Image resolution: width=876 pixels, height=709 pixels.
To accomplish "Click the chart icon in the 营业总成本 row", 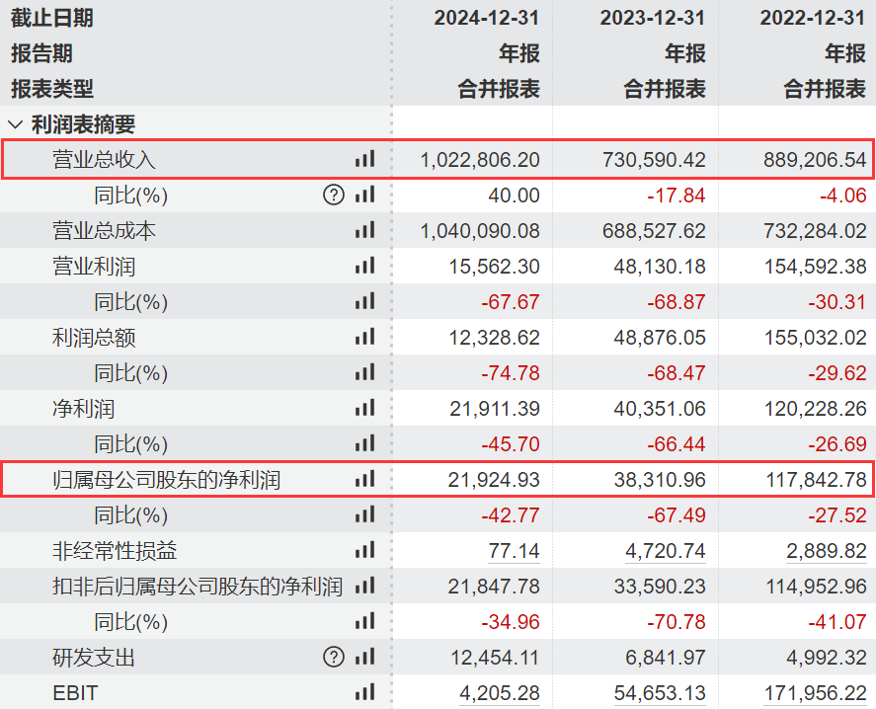I will pos(364,230).
